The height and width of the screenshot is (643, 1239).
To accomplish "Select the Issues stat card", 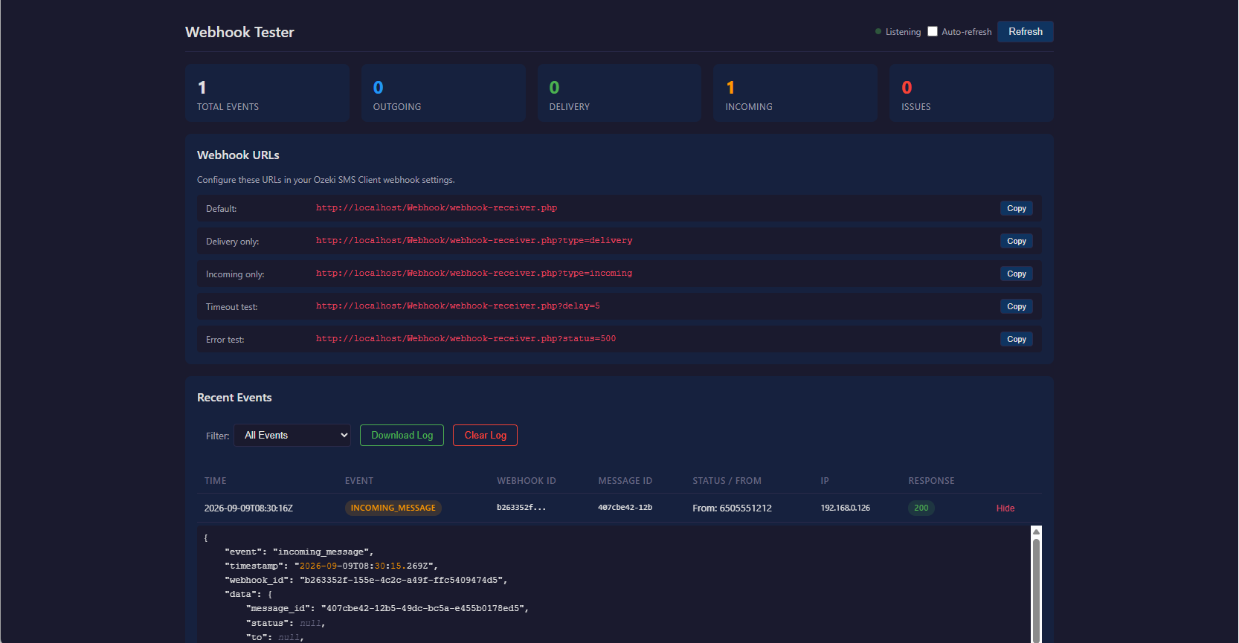I will click(x=971, y=93).
